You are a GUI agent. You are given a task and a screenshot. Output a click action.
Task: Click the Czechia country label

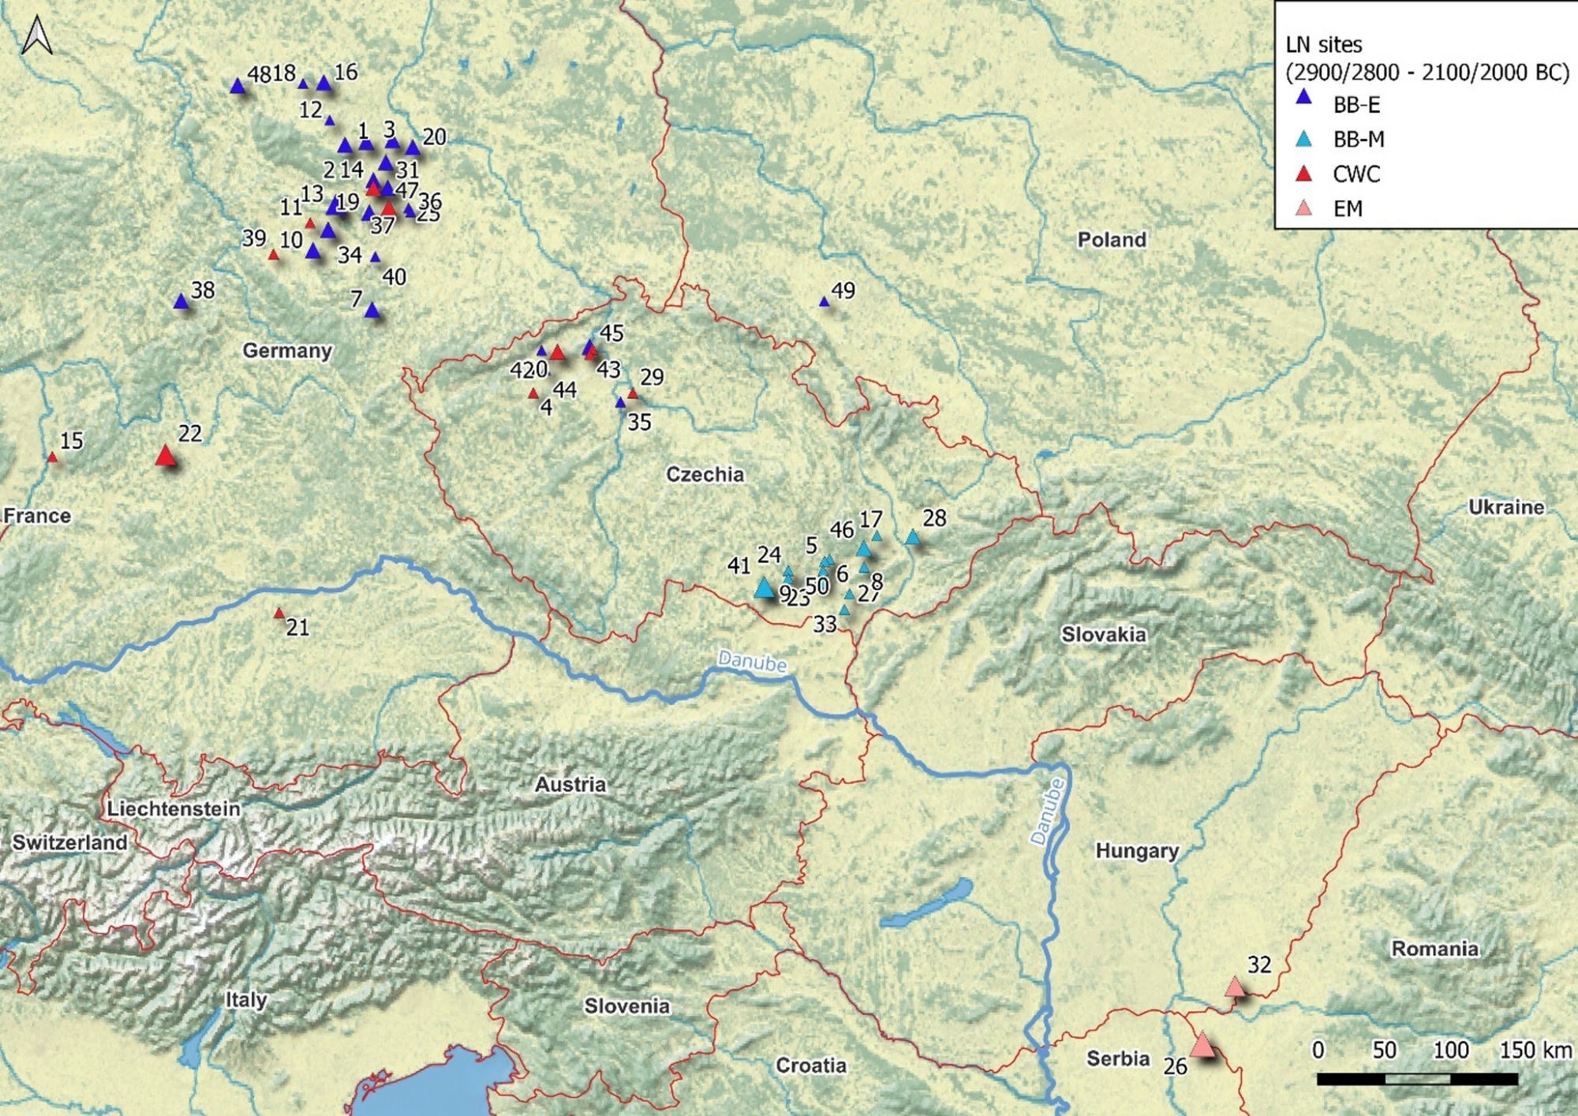[x=705, y=474]
